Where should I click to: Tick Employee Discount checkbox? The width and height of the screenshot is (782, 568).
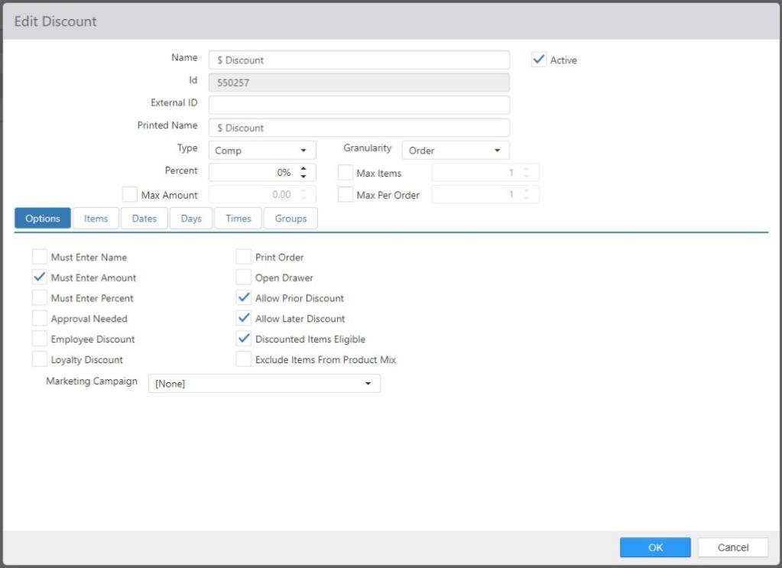click(x=40, y=338)
